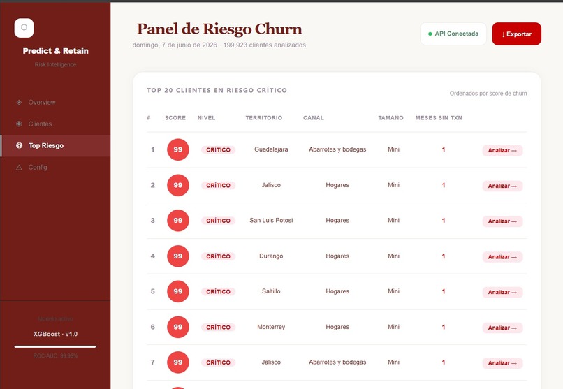Click the CRÍTICO badge in Saltillo row
563x389 pixels.
[219, 291]
